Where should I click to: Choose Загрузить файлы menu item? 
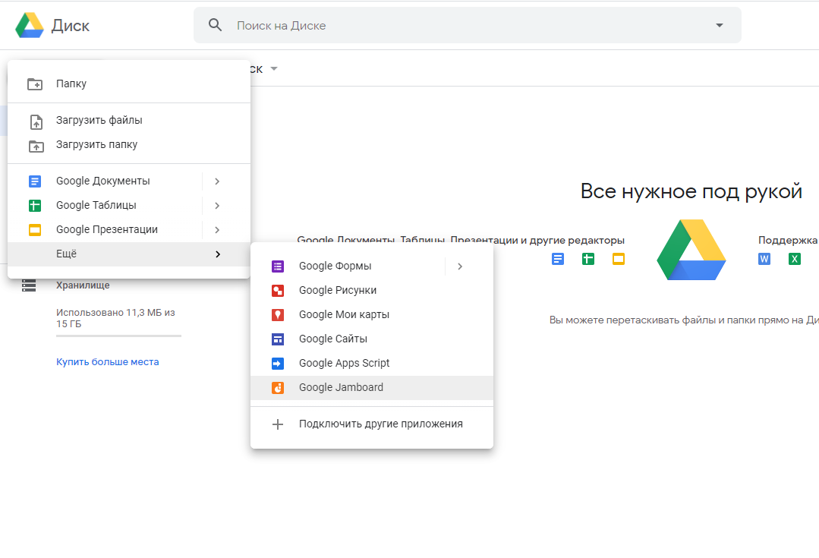click(129, 120)
